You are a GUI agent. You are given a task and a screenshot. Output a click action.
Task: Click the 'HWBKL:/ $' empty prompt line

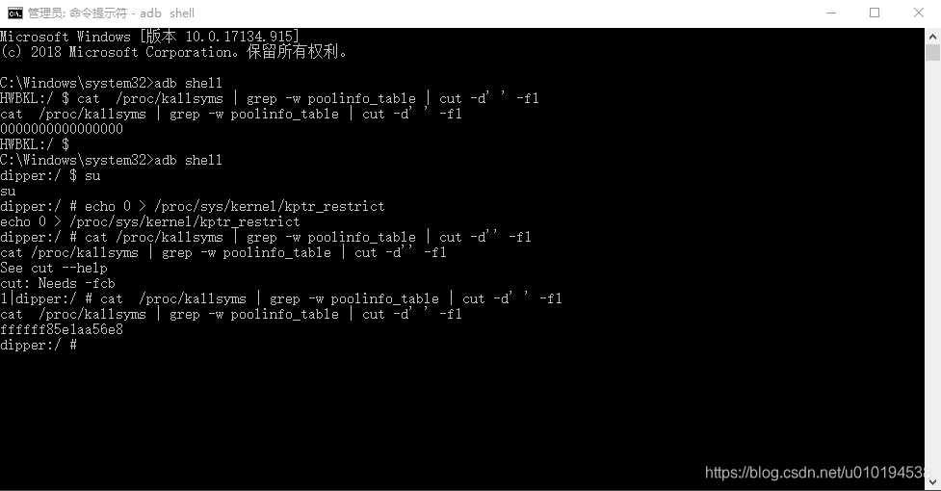(x=35, y=144)
